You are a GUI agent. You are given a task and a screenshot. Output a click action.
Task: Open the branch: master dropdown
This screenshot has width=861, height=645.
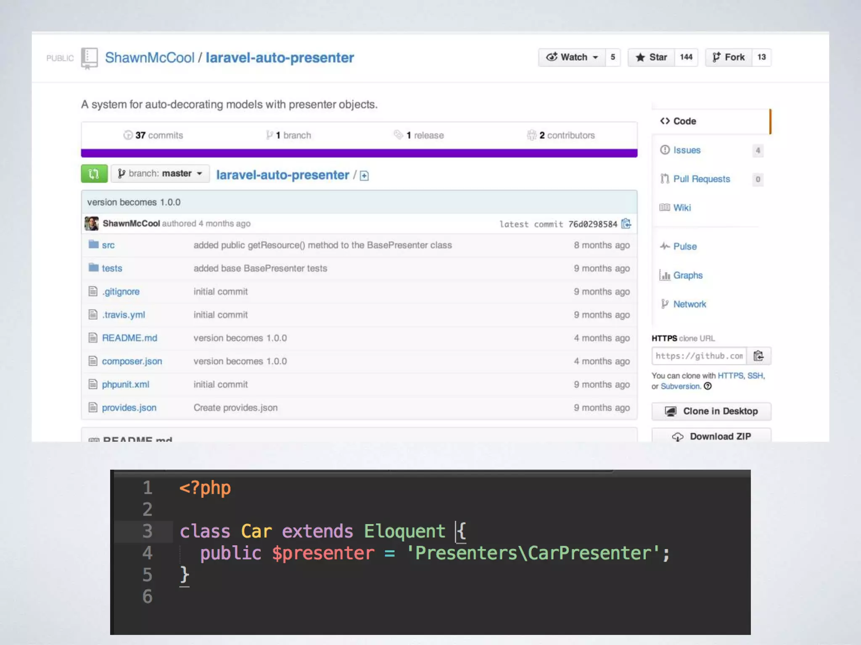160,173
